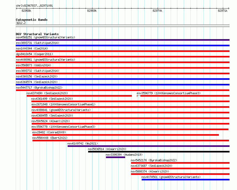The height and width of the screenshot is (190, 237).
Task: Click the blue bar under esv3893731
Action: click(122, 46)
